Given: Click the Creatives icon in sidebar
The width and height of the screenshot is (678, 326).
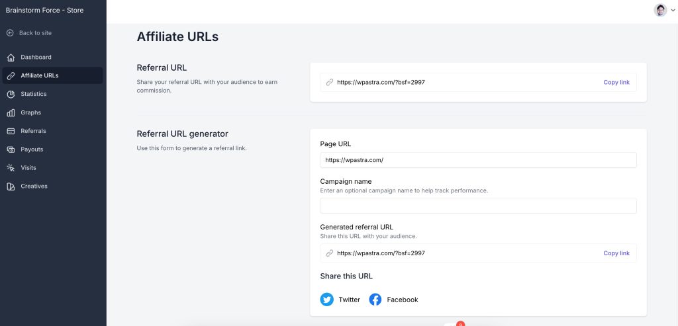Looking at the screenshot, I should click(11, 186).
